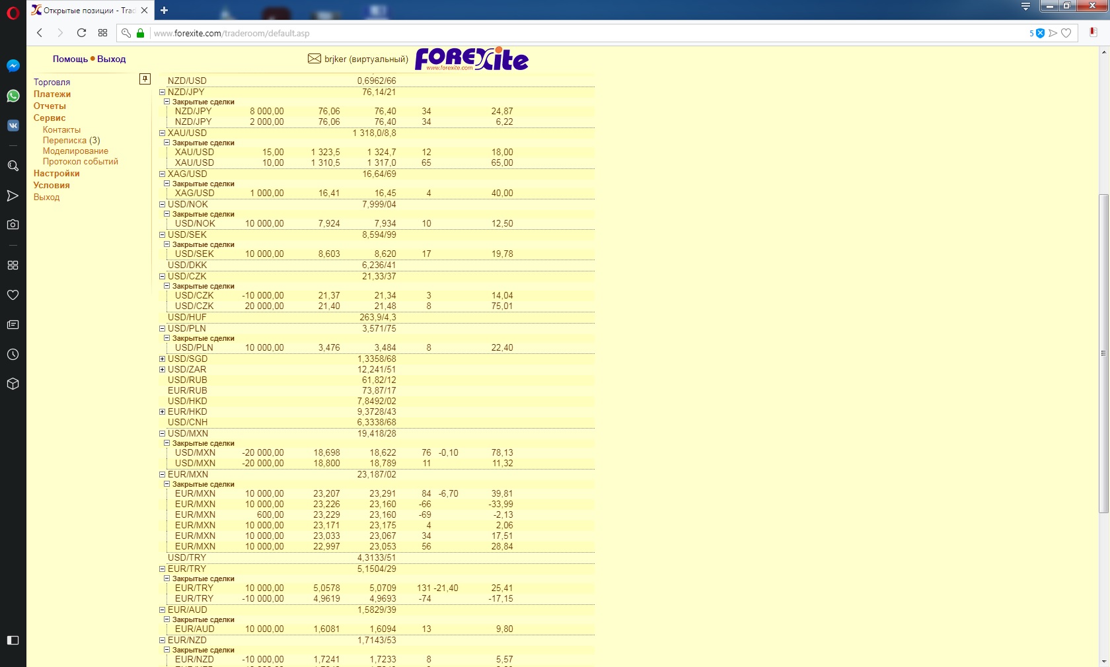Collapse the EUR/MXN group

[162, 475]
